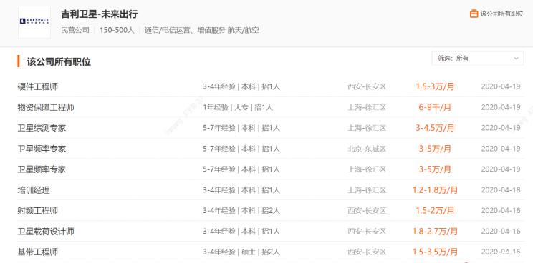Screen dimensions: 533x263
Task: Open the 物资保障工程师 job listing
Action: (x=46, y=108)
